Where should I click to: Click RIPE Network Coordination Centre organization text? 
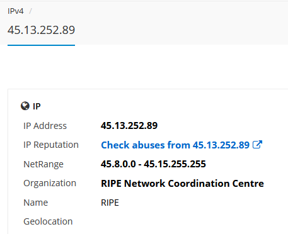182,184
